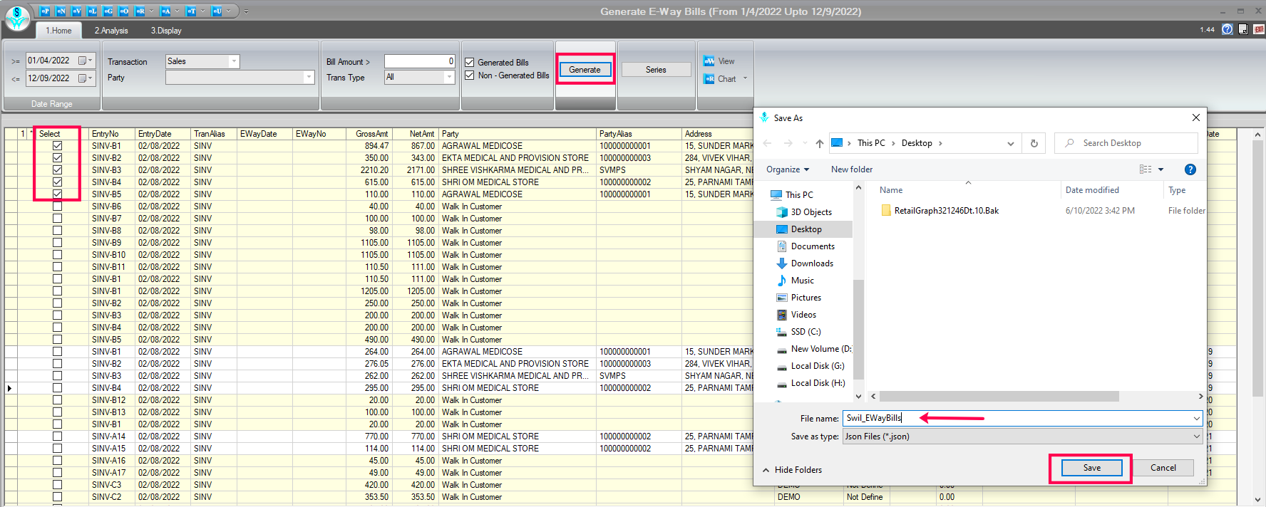Customize quick access toolbar arrow

point(247,11)
